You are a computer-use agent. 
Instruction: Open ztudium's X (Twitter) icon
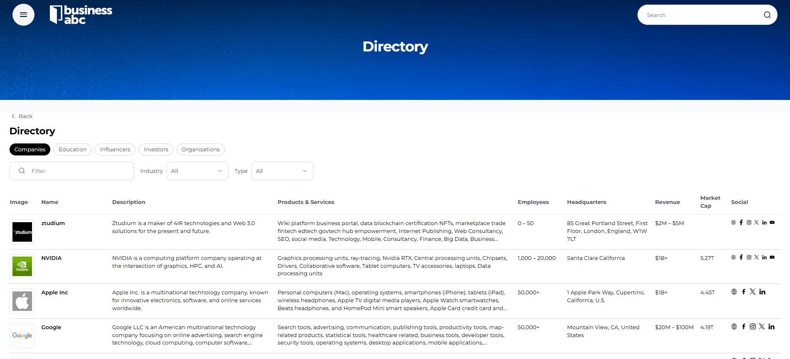click(x=756, y=223)
